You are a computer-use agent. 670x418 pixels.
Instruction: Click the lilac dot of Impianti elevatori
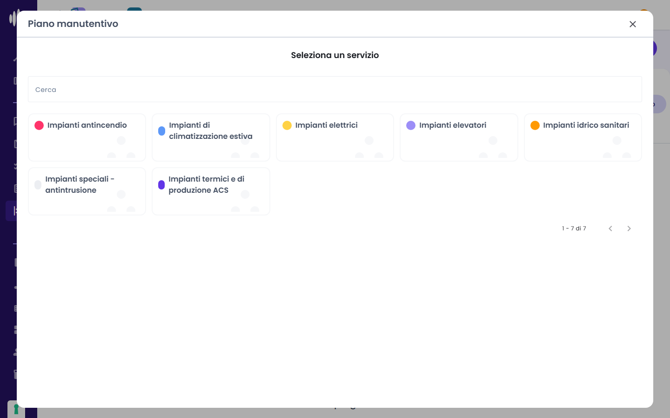coord(411,125)
